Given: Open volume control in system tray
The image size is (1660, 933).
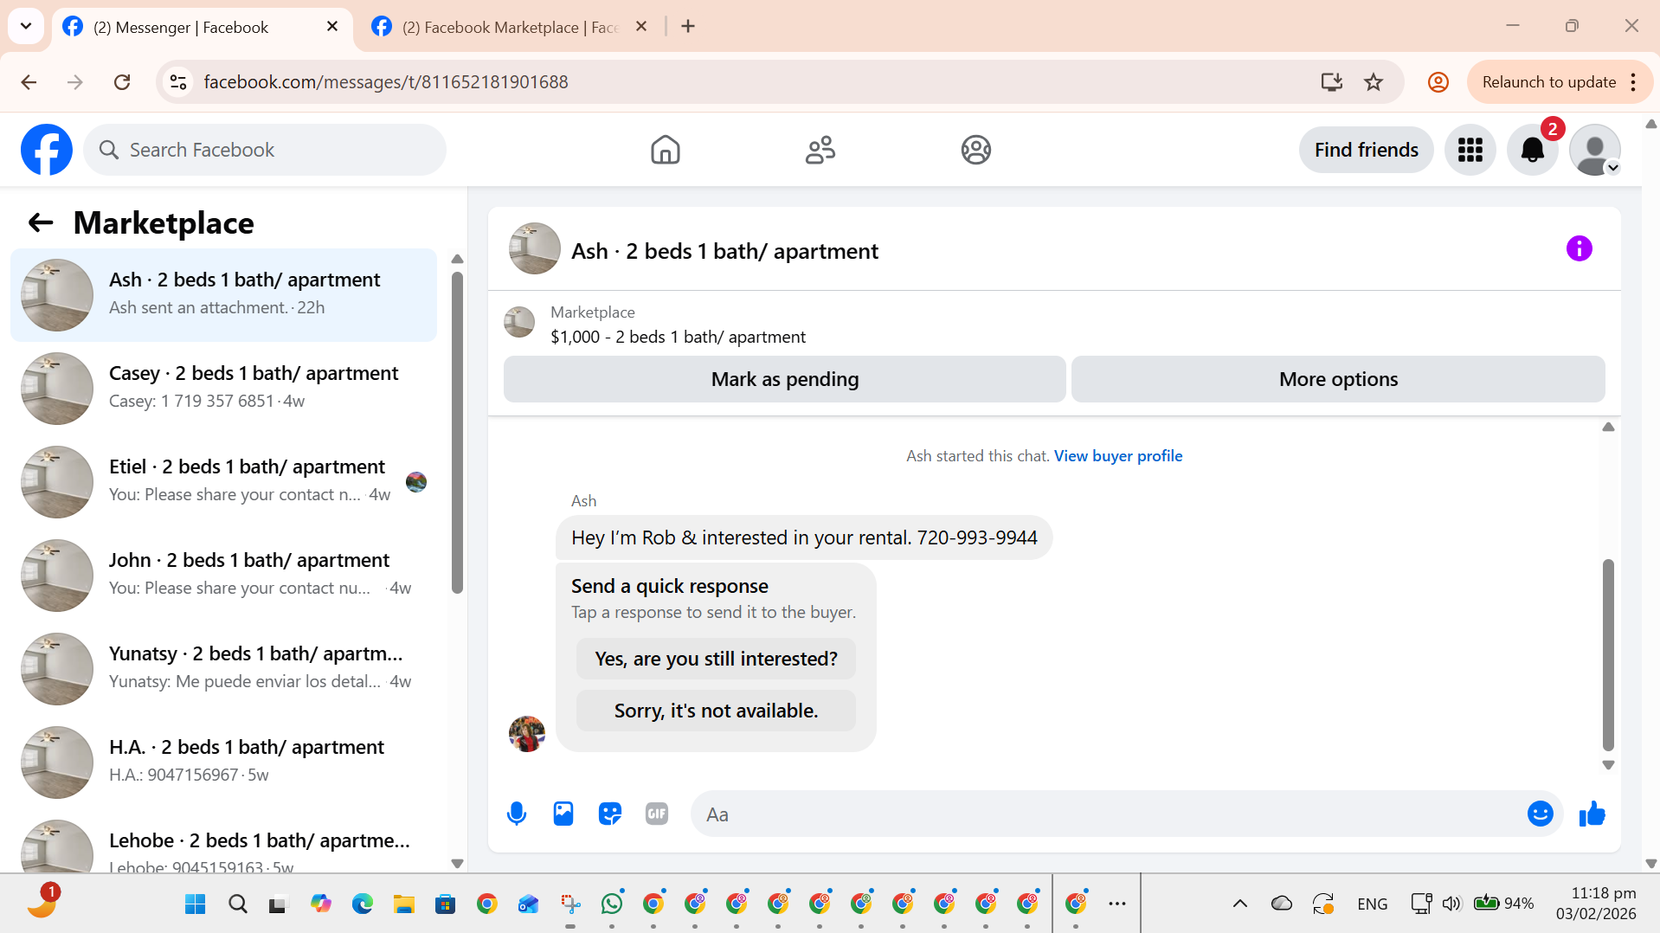Looking at the screenshot, I should [1451, 904].
